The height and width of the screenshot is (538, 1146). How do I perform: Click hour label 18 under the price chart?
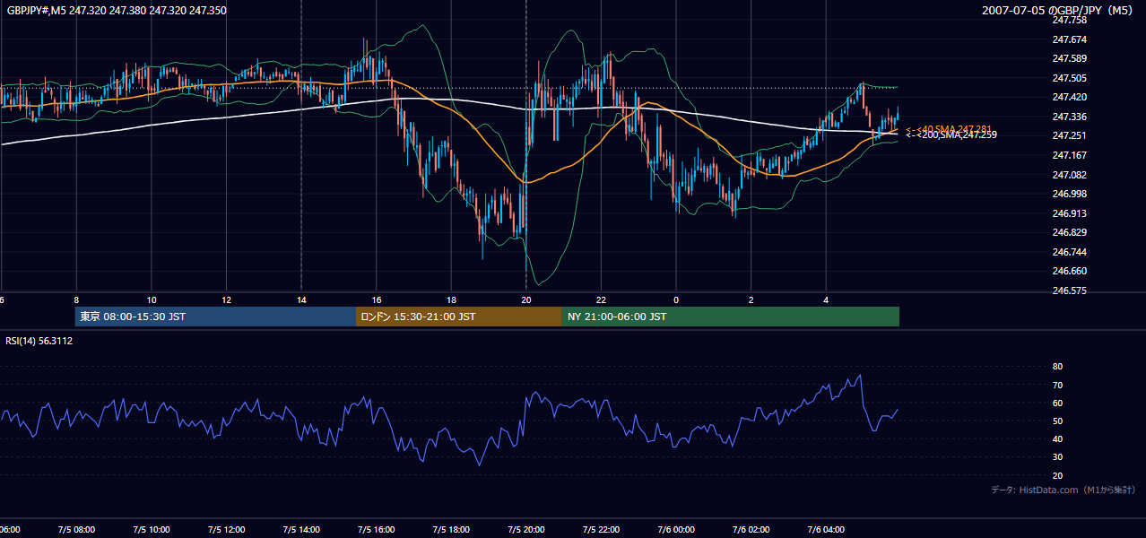(451, 300)
